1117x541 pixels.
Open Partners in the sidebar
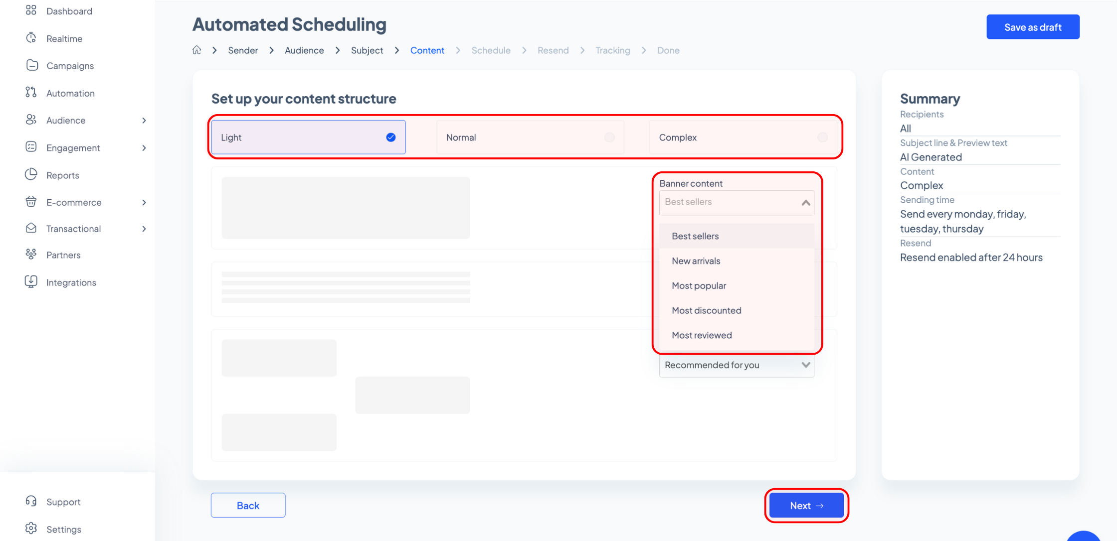point(63,255)
